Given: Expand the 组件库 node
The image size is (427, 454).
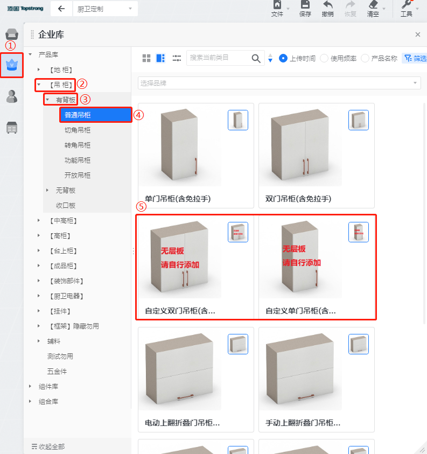Looking at the screenshot, I should 30,386.
